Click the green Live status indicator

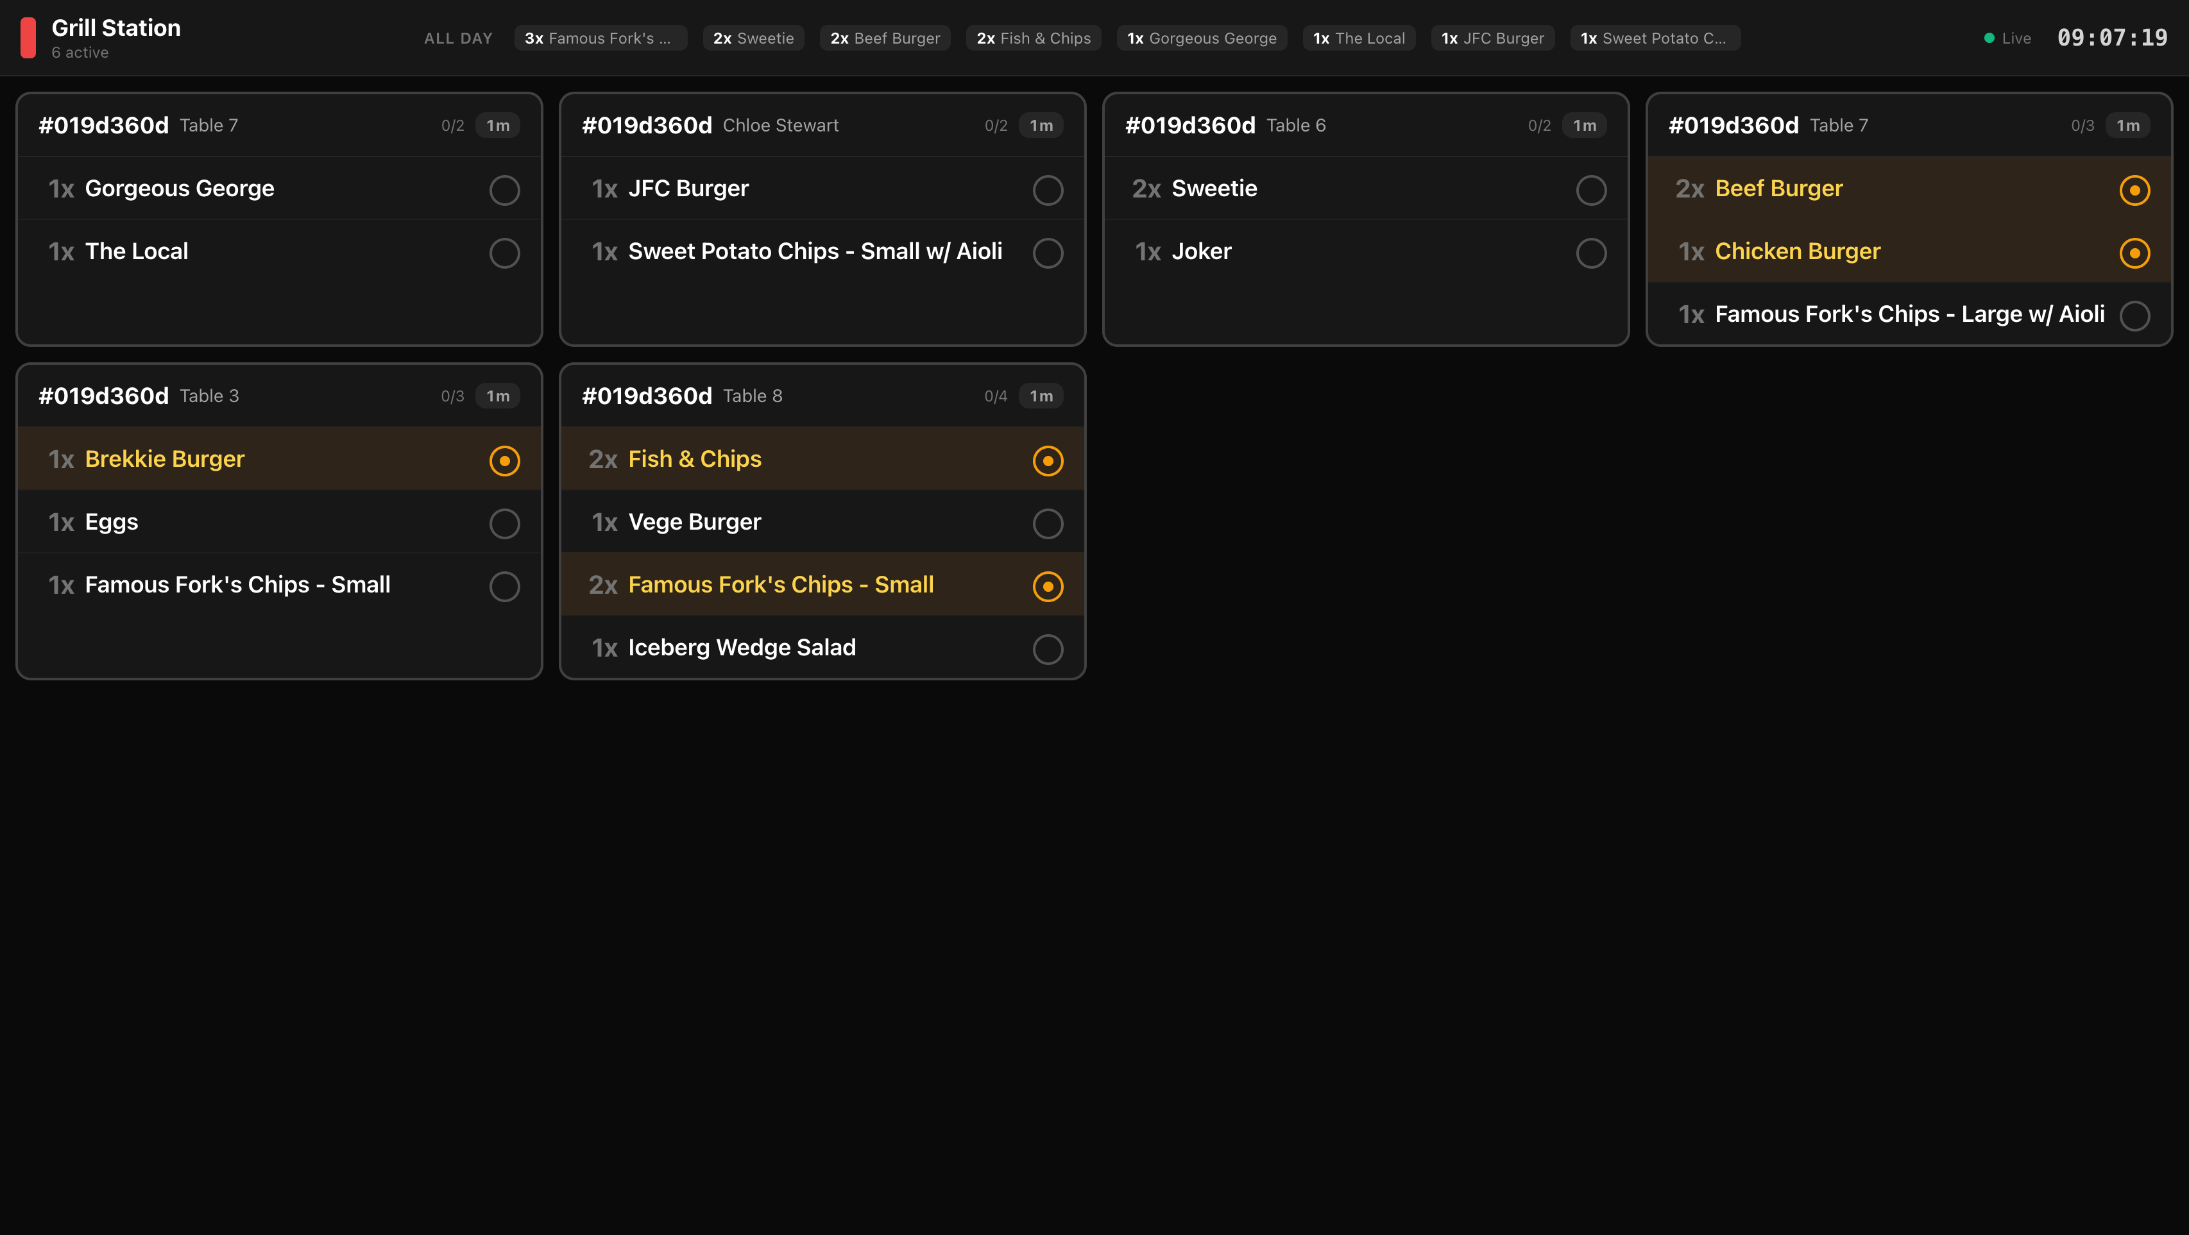(1989, 37)
